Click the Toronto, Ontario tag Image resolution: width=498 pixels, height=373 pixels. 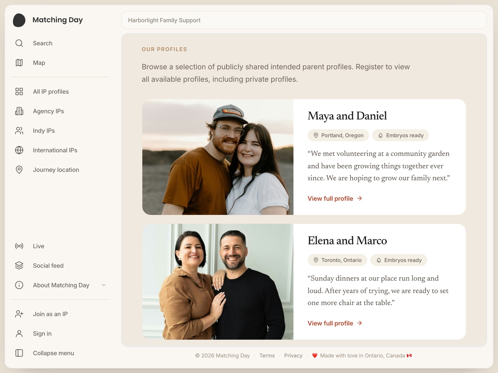click(x=337, y=260)
